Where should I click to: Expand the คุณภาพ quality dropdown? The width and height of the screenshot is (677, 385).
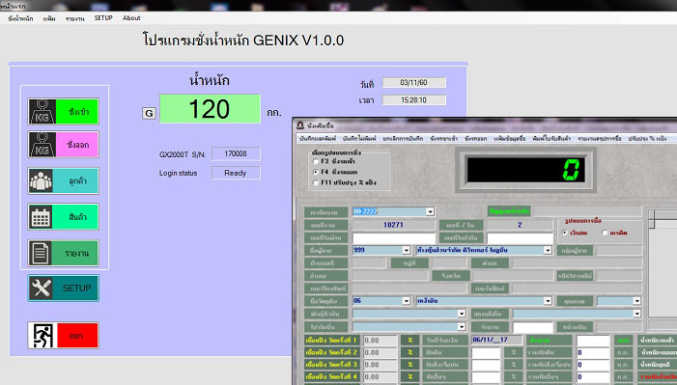point(636,301)
